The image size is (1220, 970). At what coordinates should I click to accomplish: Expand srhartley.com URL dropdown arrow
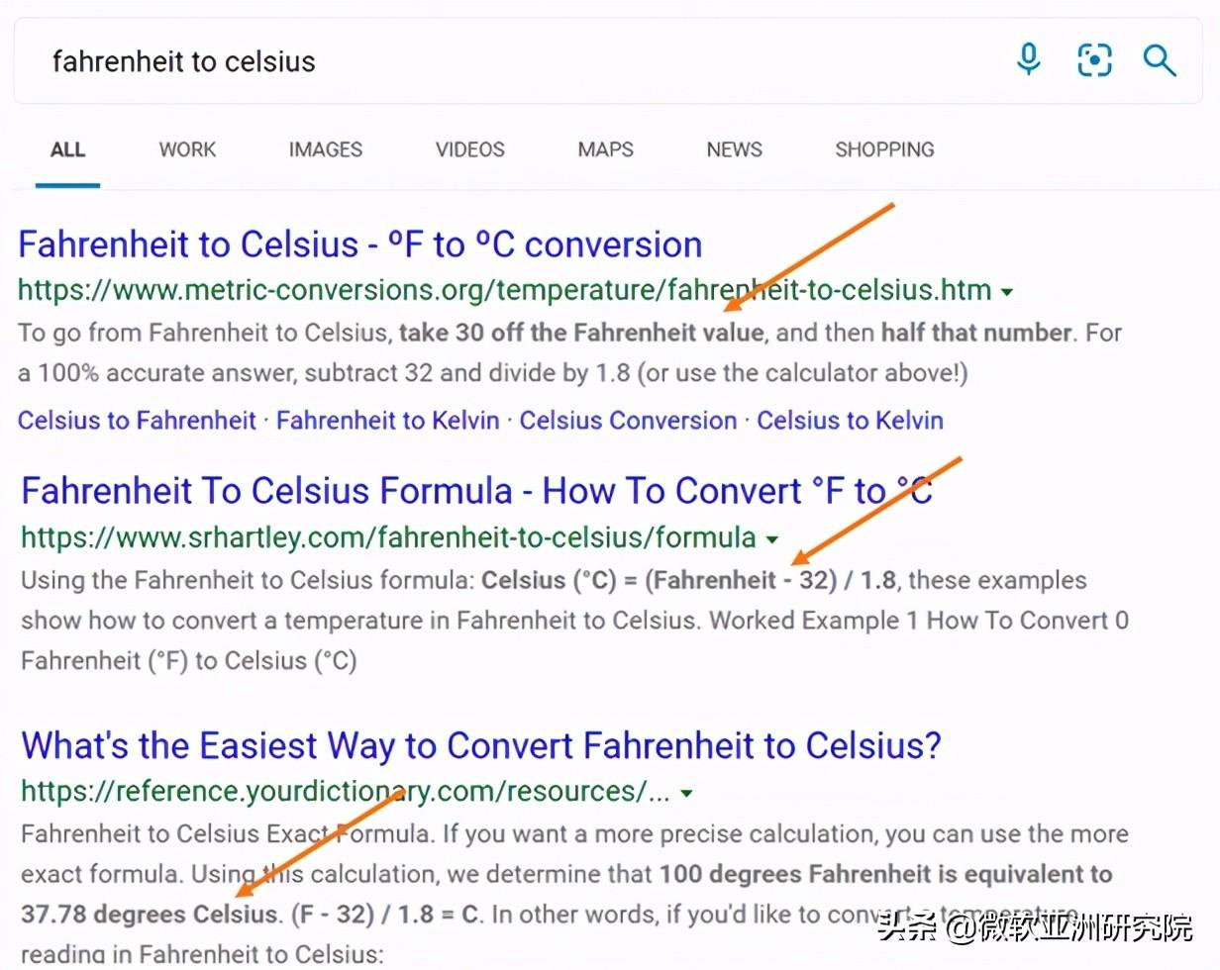coord(772,539)
